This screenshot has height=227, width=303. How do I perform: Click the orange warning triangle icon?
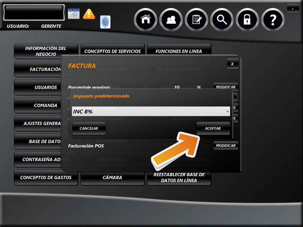click(x=89, y=14)
